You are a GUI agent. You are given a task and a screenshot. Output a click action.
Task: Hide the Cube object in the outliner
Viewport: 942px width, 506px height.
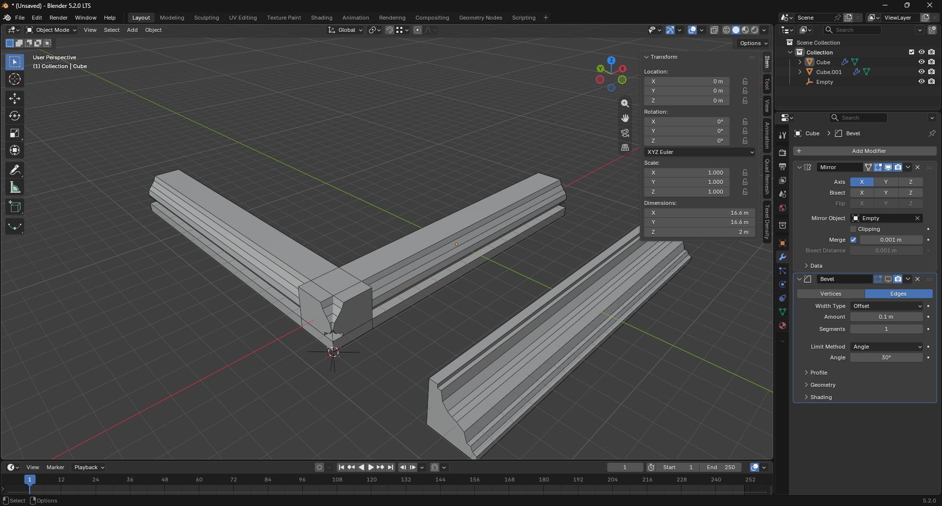[921, 62]
